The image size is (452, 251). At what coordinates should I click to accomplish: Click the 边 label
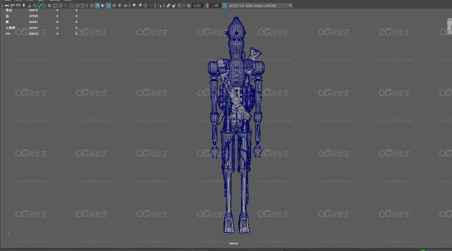(8, 16)
